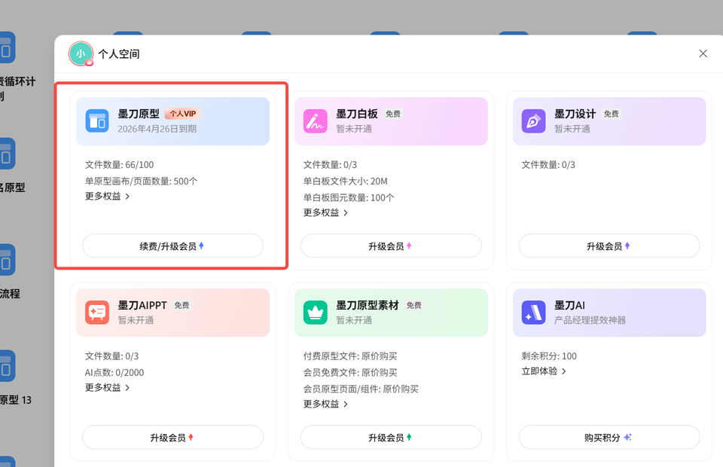
Task: Click 升级会员 button under 墨刀原型素材
Action: pyautogui.click(x=391, y=438)
